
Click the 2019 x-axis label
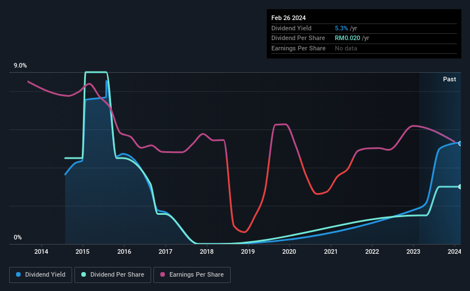pos(248,251)
